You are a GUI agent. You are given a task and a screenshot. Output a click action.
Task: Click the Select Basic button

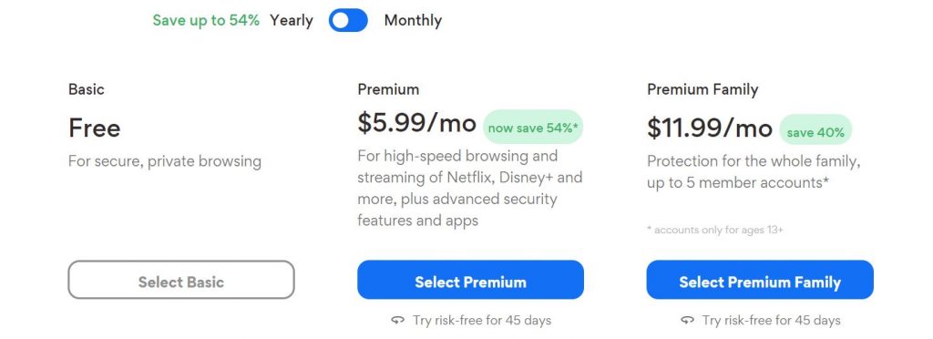[x=181, y=280]
